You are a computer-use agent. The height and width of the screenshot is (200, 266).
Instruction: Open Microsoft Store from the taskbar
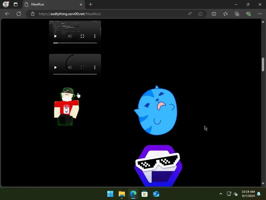click(144, 194)
